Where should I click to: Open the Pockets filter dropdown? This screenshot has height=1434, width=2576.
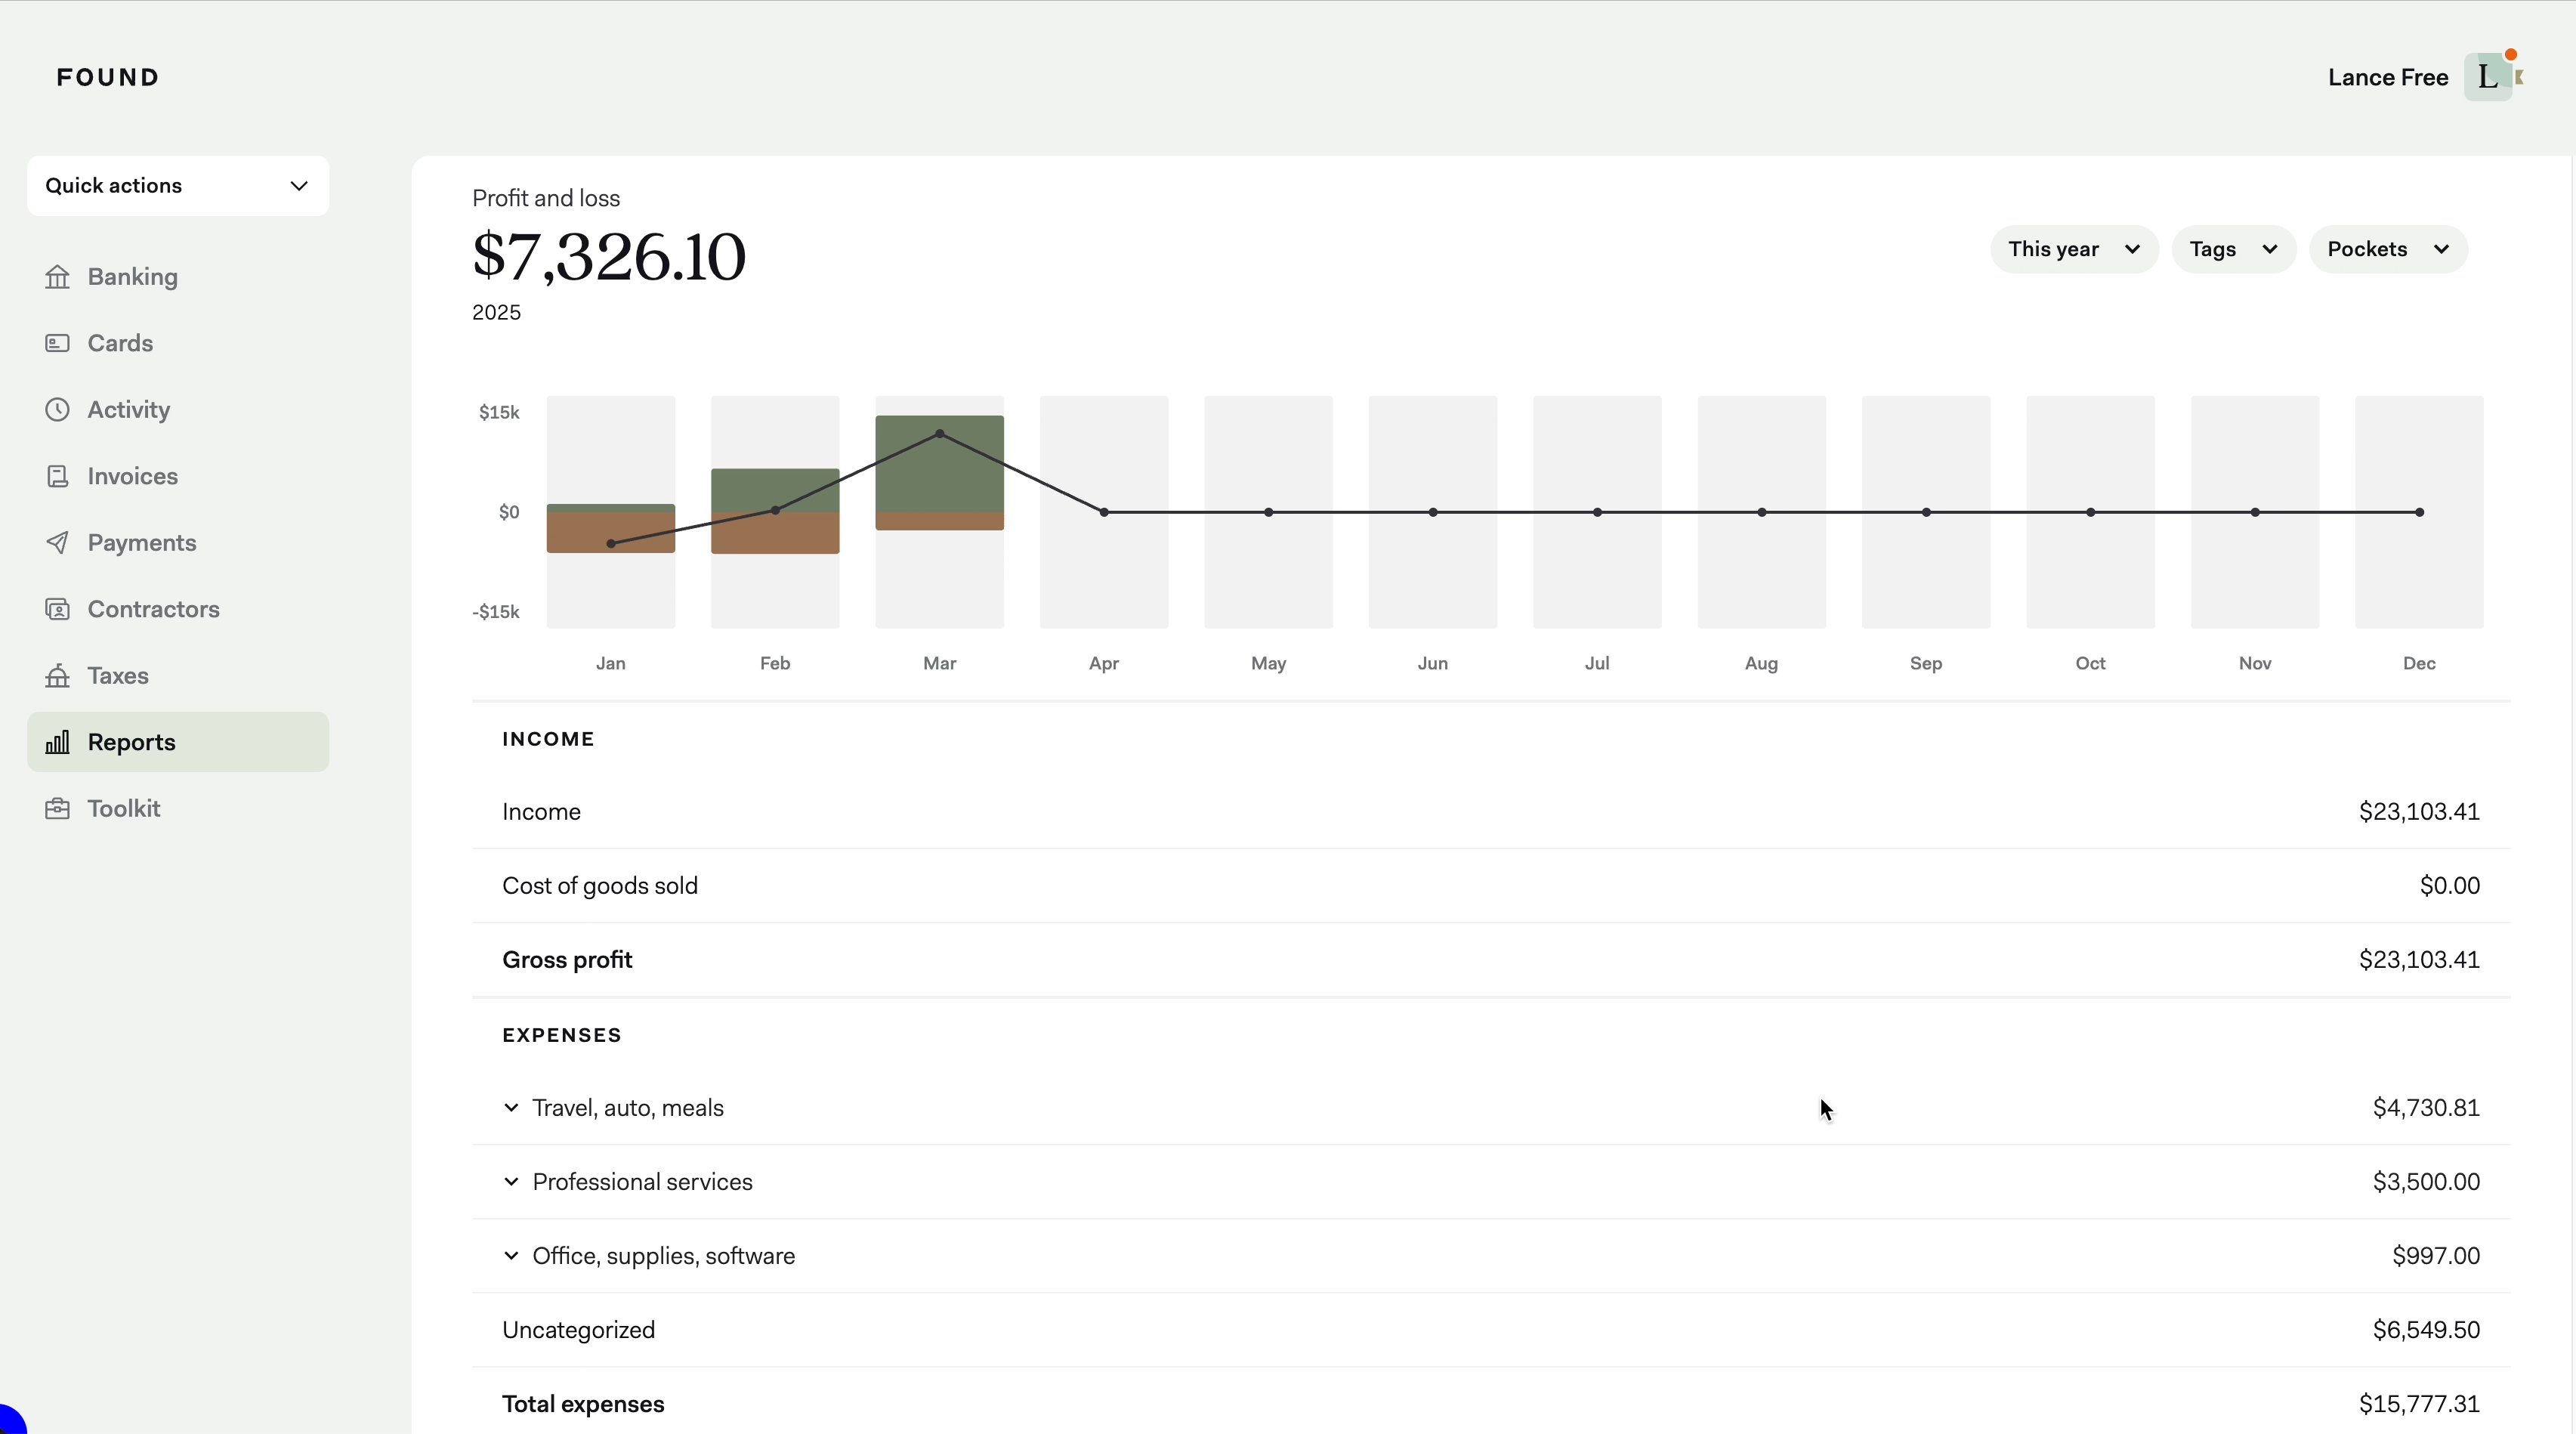[2387, 250]
